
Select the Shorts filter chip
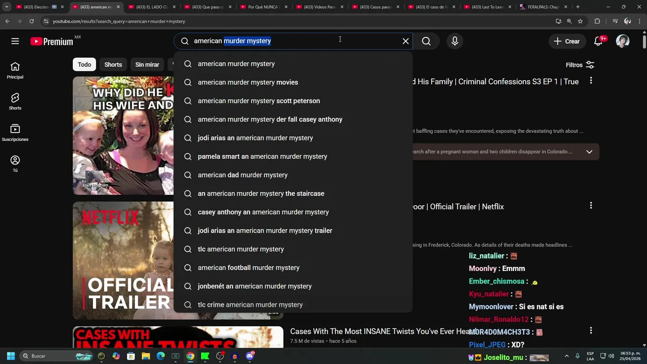coord(113,64)
